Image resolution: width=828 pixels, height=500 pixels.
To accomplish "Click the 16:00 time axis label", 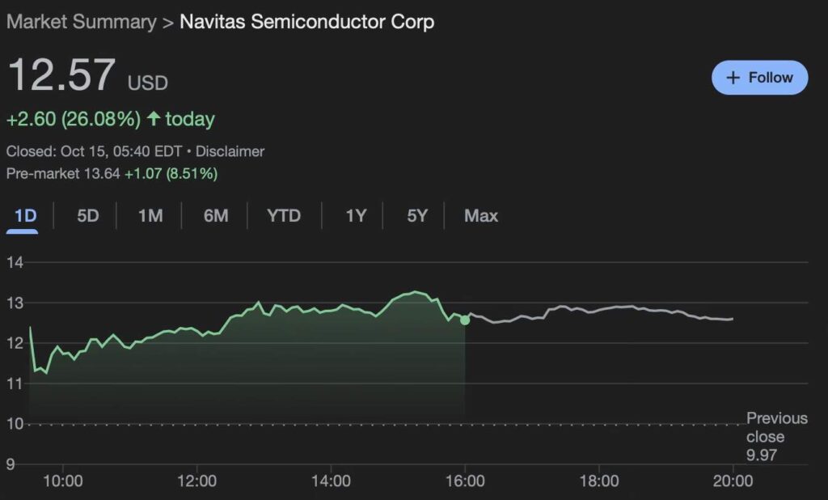I will 465,481.
